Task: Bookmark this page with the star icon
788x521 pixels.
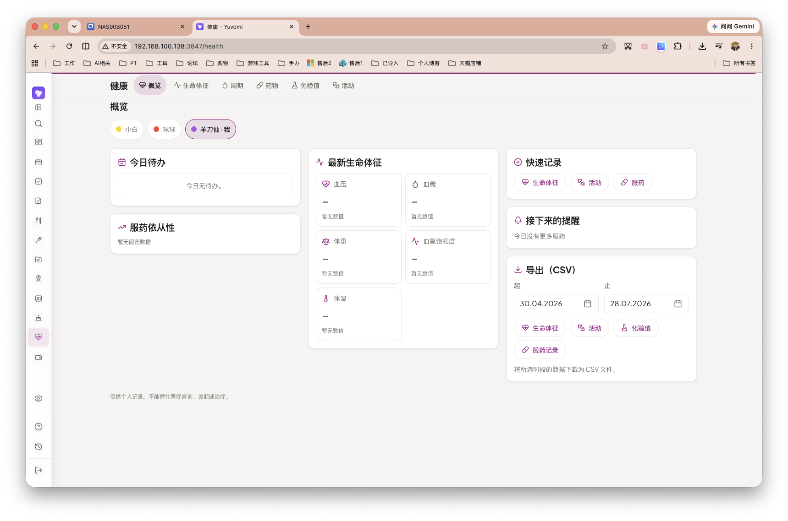Action: coord(605,46)
